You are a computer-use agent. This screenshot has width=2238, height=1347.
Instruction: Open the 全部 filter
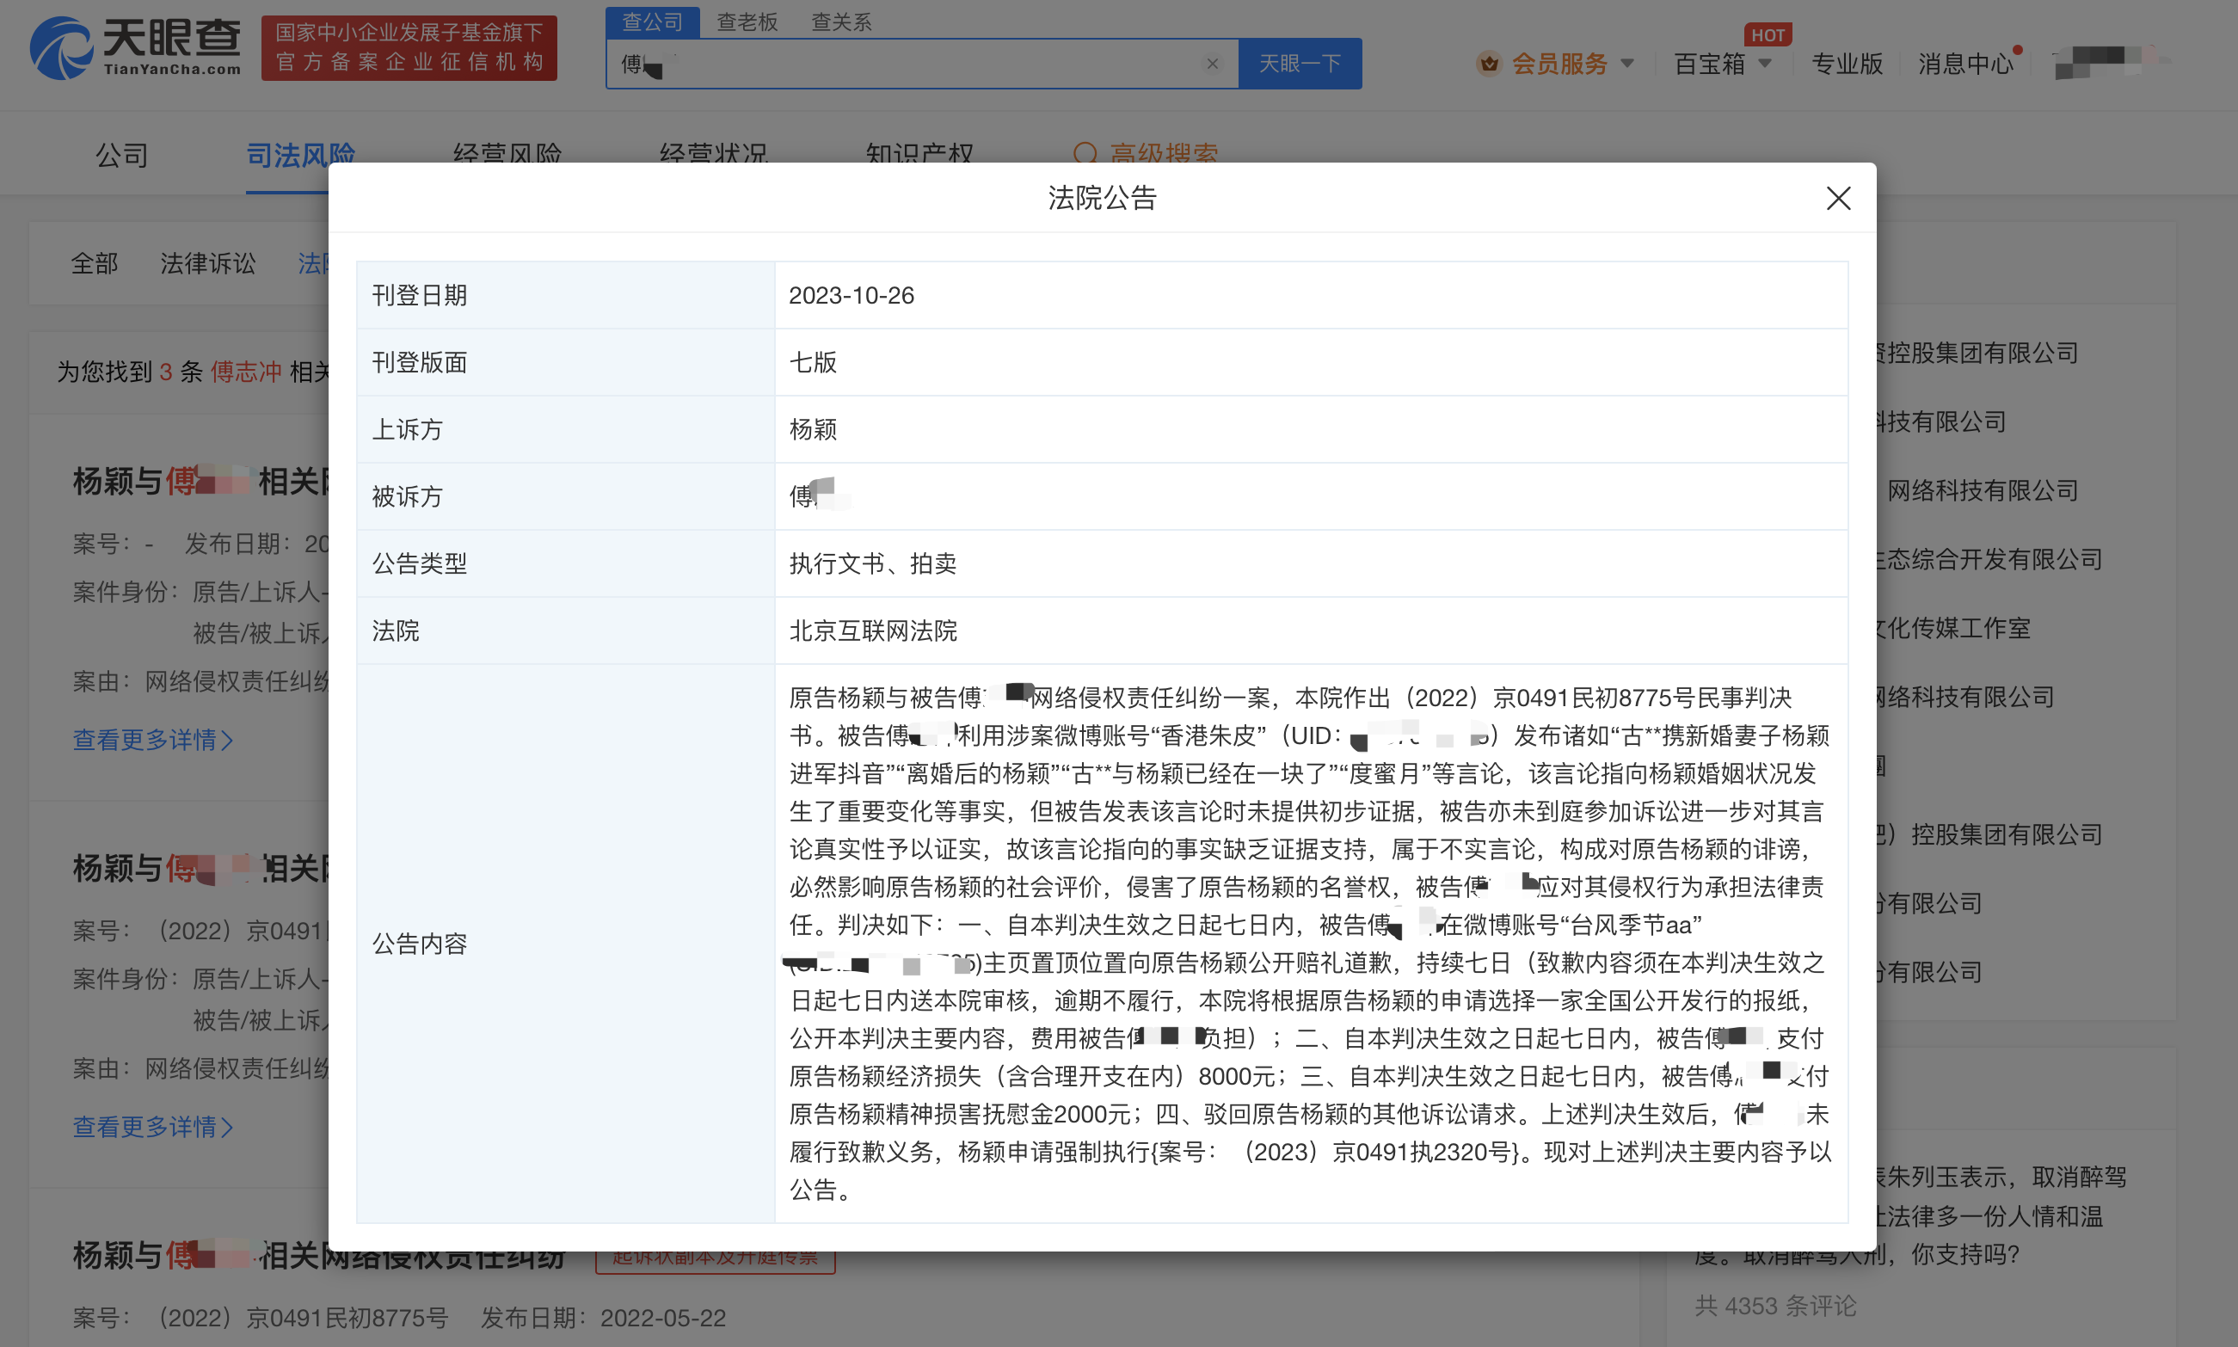(x=95, y=263)
